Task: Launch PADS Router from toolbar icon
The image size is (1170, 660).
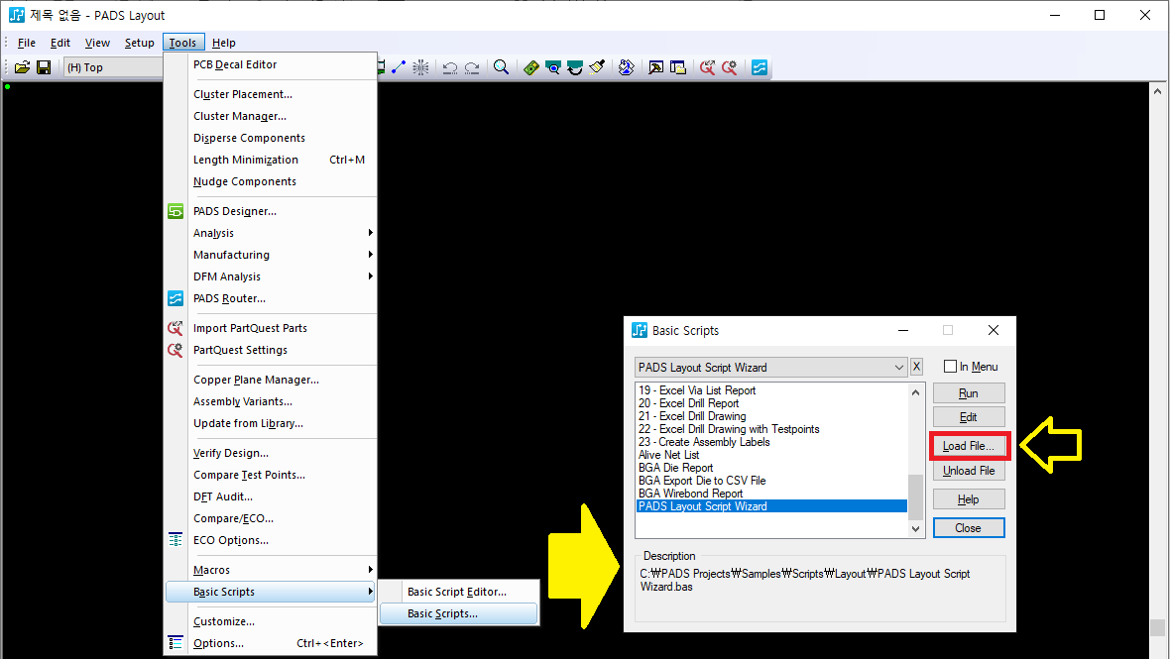Action: coord(760,67)
